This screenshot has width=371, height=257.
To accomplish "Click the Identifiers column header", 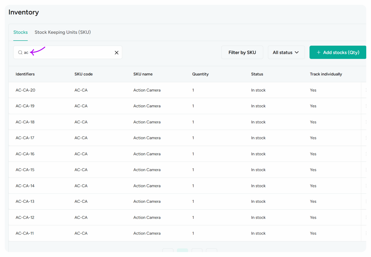I will pyautogui.click(x=25, y=74).
